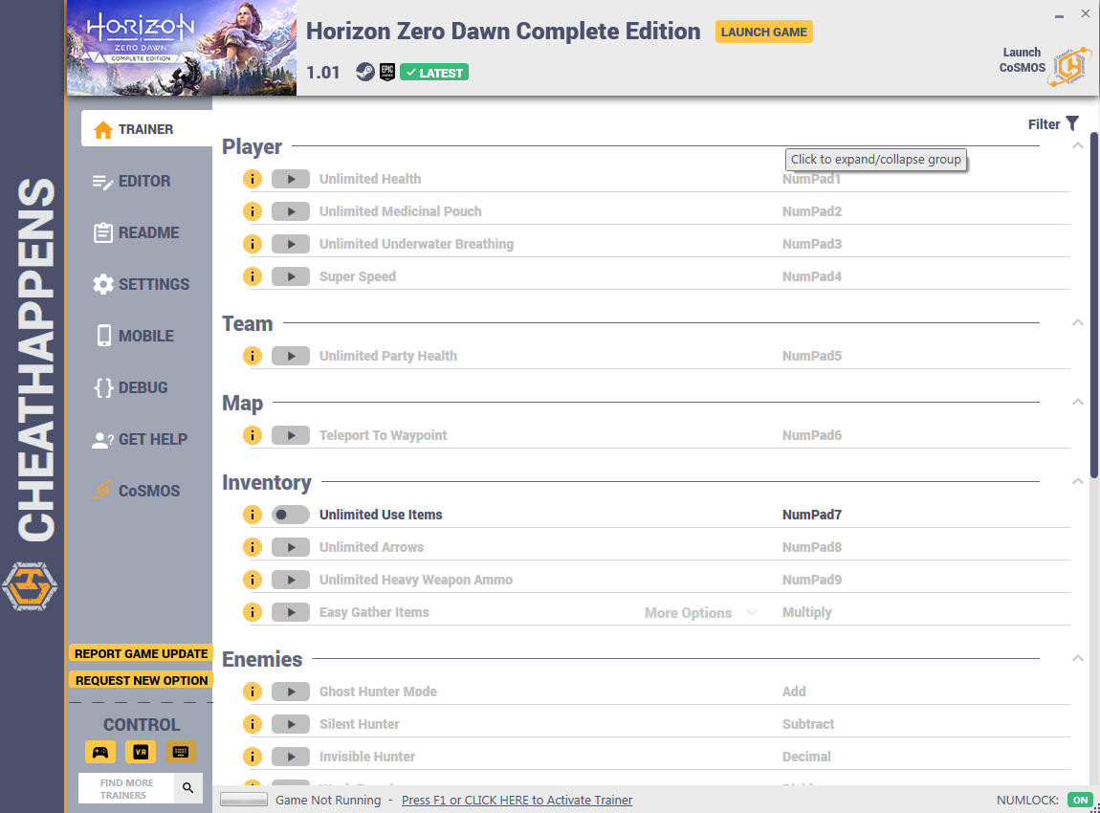Expand More Options for Easy Gather Items
Viewport: 1100px width, 813px height.
click(700, 612)
